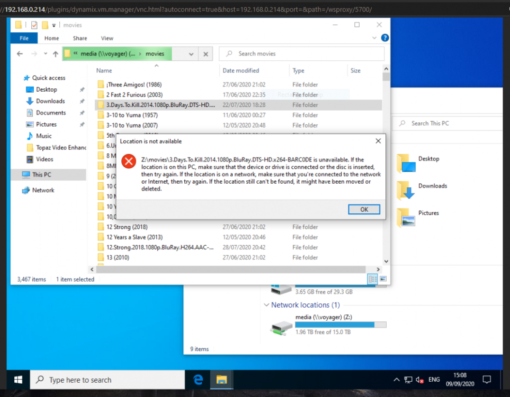510x397 pixels.
Task: Select the 12 Years a Slave folder
Action: (135, 237)
